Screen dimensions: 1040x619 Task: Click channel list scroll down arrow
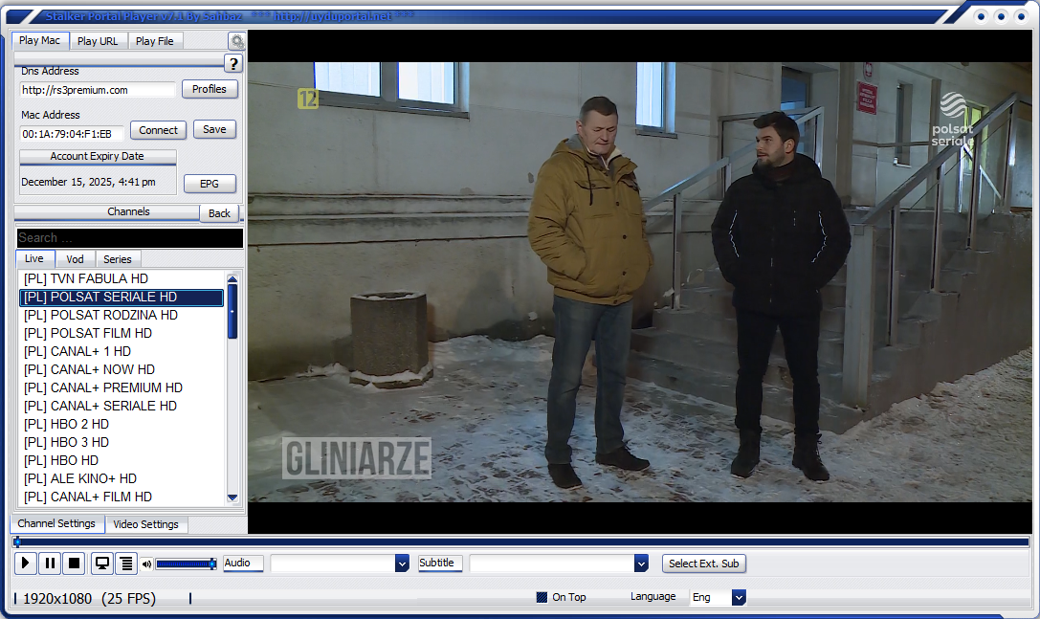[x=232, y=497]
